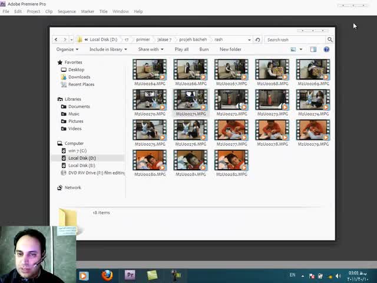Click primier in the address path
The height and width of the screenshot is (283, 377).
pyautogui.click(x=143, y=40)
